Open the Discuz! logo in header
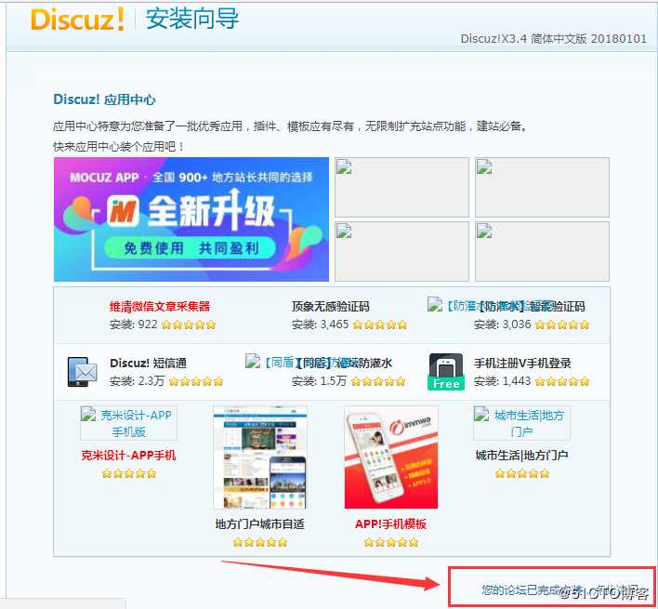This screenshot has height=609, width=658. pyautogui.click(x=78, y=20)
